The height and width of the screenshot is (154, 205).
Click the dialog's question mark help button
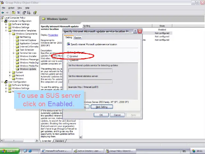pyautogui.click(x=135, y=31)
